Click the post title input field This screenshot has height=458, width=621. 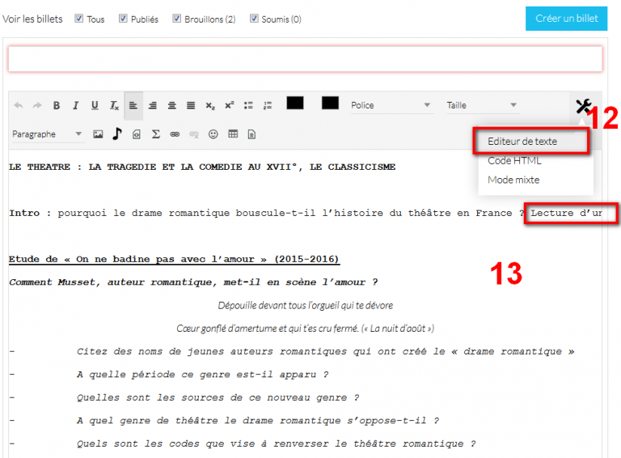coord(306,59)
